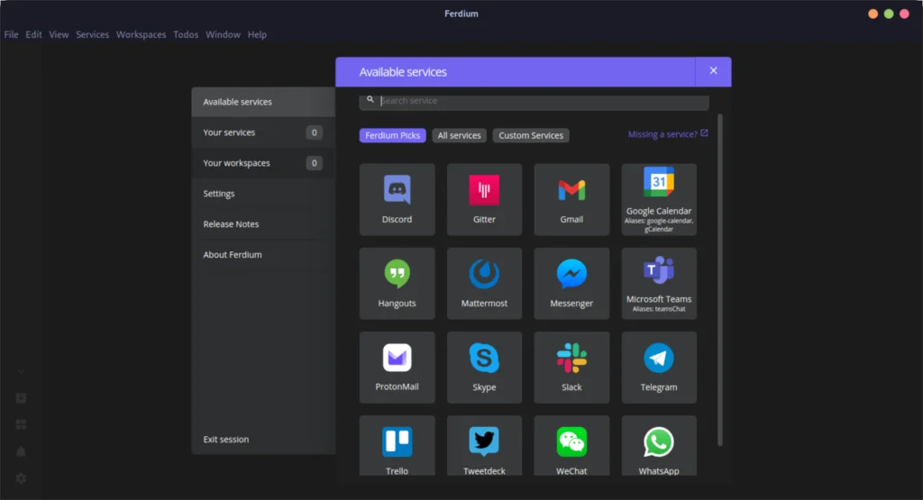The image size is (923, 500).
Task: Focus the Search service field
Action: (x=534, y=101)
